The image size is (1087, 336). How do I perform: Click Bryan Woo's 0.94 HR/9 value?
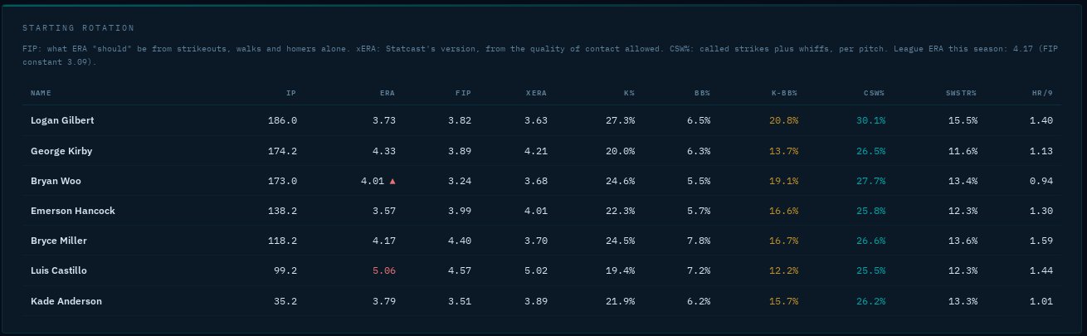pyautogui.click(x=1041, y=181)
